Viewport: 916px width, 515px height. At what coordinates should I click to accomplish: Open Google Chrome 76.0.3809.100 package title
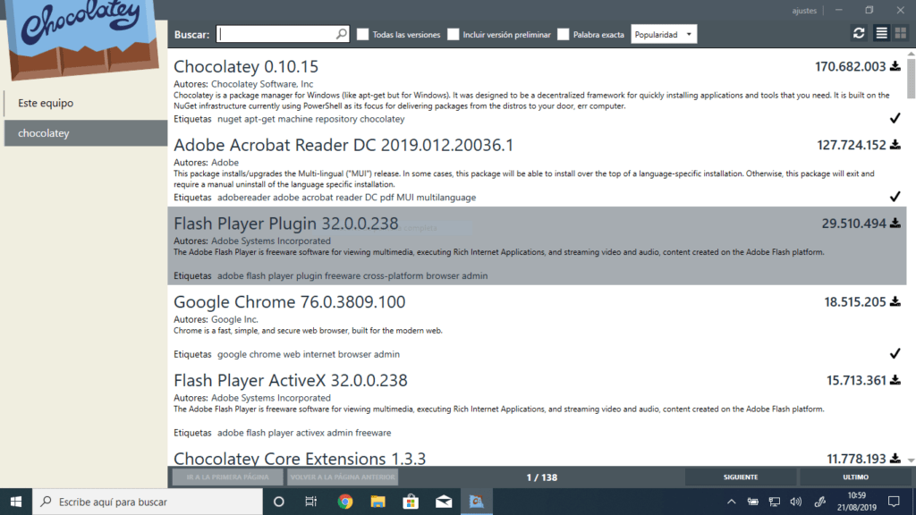[x=289, y=302]
